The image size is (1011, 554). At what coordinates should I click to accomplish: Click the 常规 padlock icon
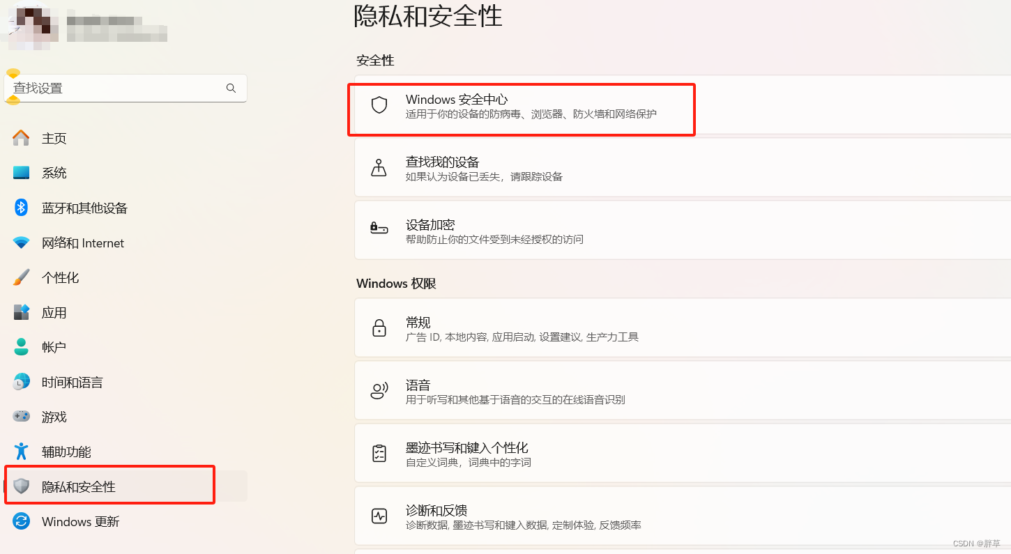(379, 328)
